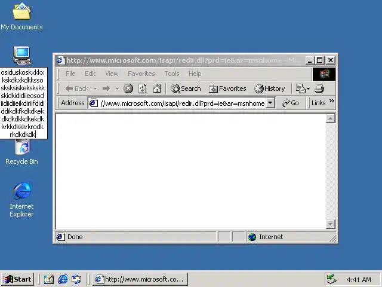Click the Address label
This screenshot has width=382, height=287.
[73, 103]
